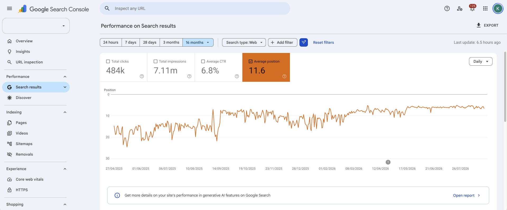The image size is (507, 210).
Task: Click the Inspect any URL field
Action: 195,8
